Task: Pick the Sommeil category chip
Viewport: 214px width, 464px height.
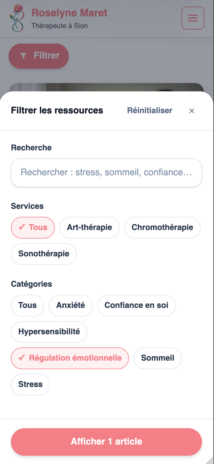Action: coord(158,358)
